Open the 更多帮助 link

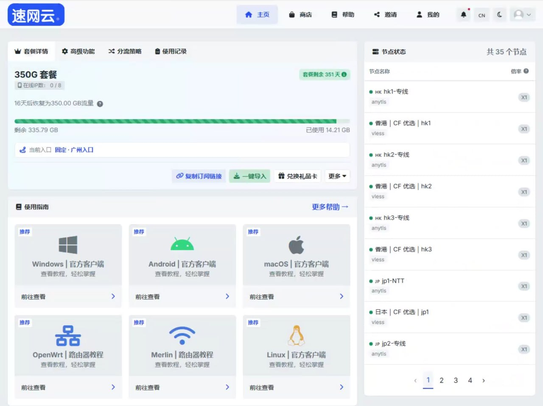330,207
